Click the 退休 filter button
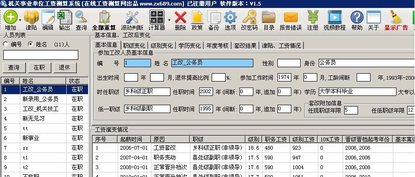 pos(65,68)
